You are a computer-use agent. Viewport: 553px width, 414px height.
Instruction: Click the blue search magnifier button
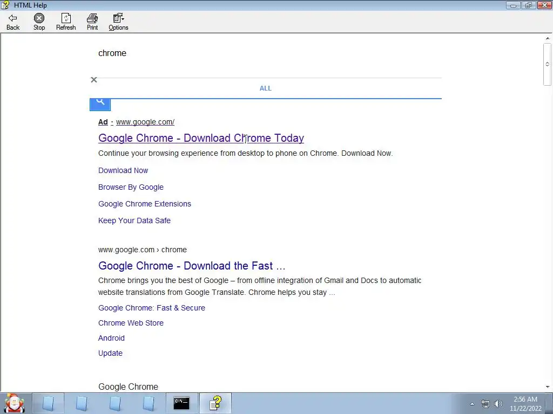pos(100,105)
